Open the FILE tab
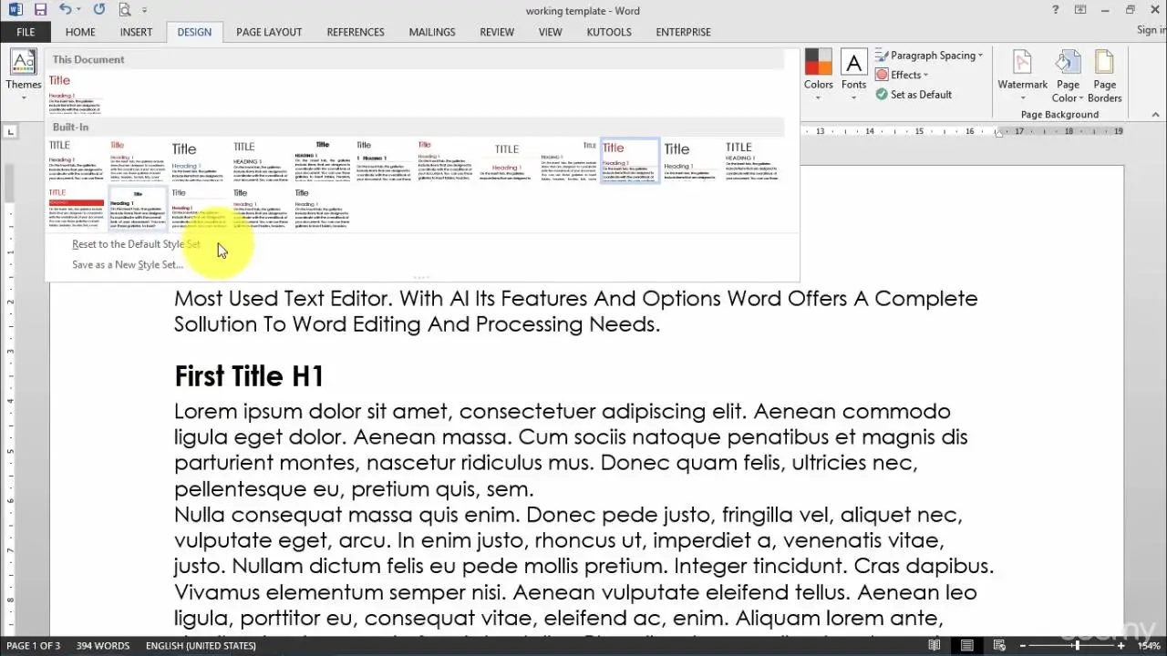 tap(26, 32)
